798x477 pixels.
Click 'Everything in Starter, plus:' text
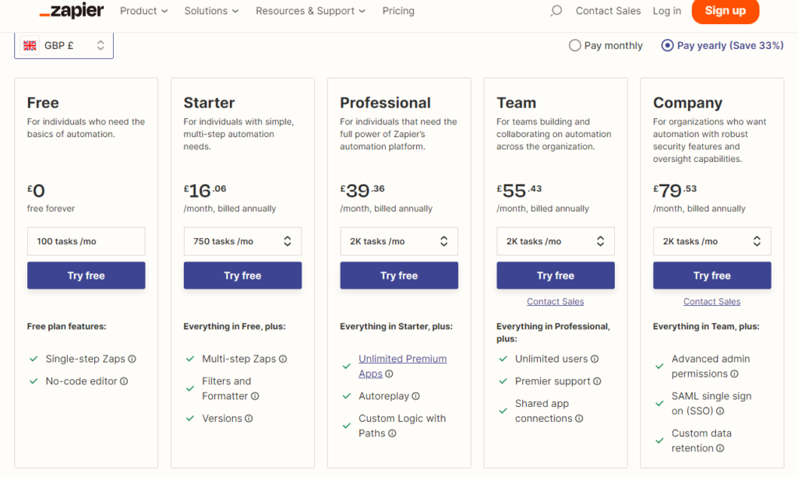pos(396,327)
